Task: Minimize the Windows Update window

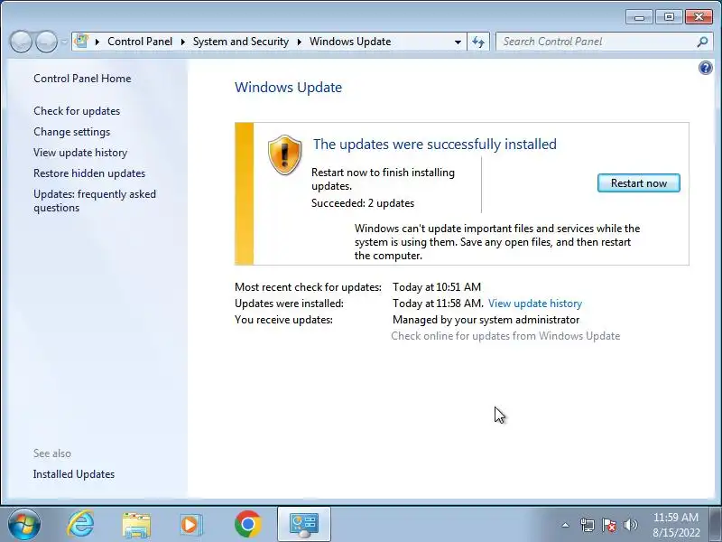Action: (x=639, y=17)
